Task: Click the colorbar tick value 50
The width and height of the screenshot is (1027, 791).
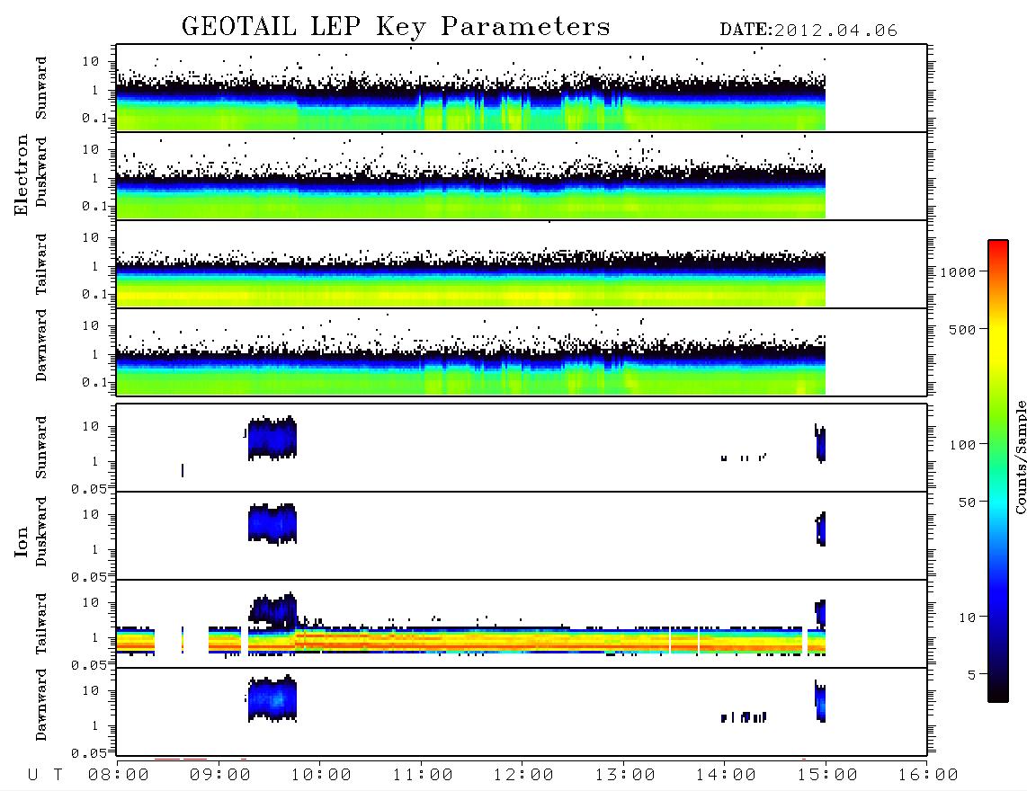Action: [x=968, y=502]
